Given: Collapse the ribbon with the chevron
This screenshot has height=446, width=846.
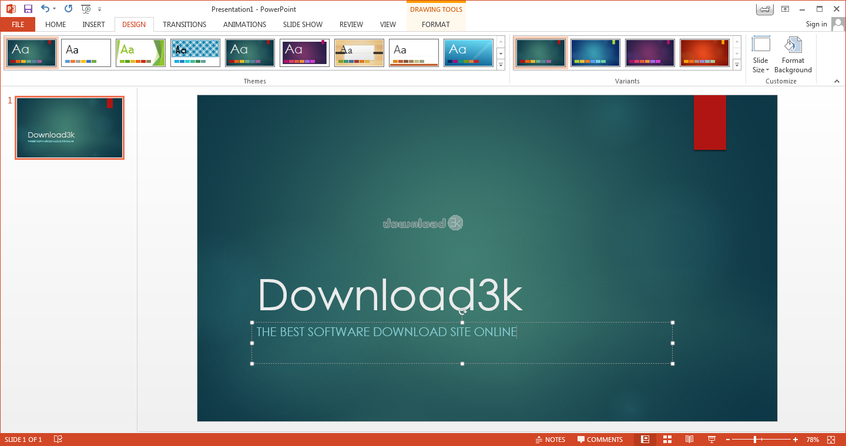Looking at the screenshot, I should [x=837, y=81].
